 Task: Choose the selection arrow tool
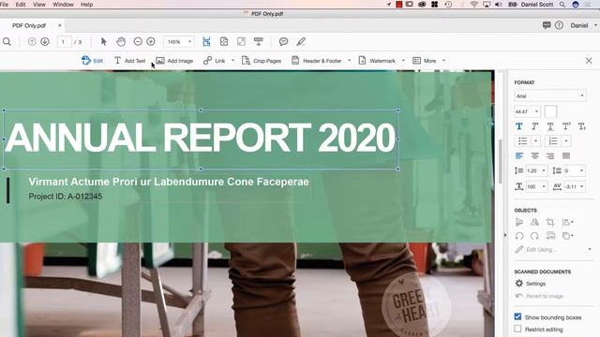103,41
